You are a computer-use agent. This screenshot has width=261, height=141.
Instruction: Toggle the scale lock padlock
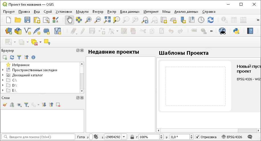pos(132,137)
